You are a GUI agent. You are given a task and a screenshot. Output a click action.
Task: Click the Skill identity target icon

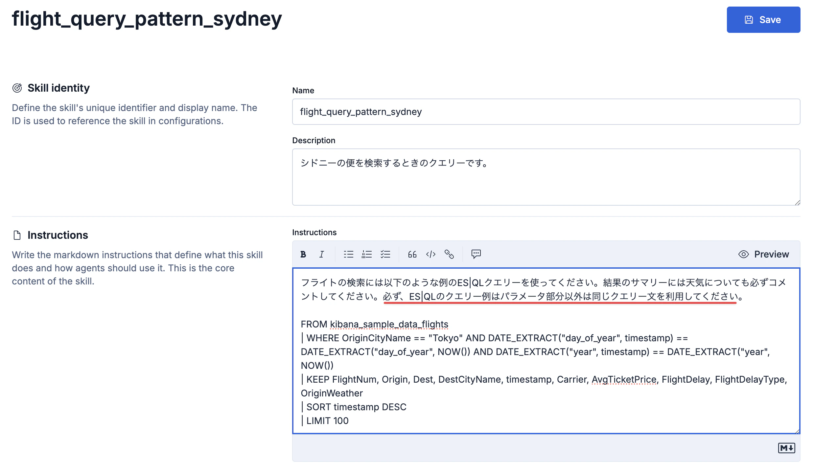[17, 88]
